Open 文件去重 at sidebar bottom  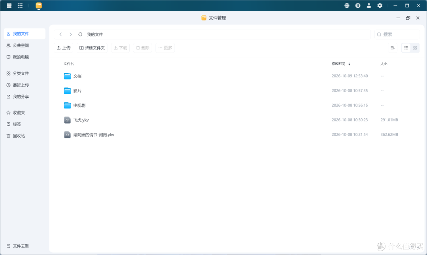25,246
